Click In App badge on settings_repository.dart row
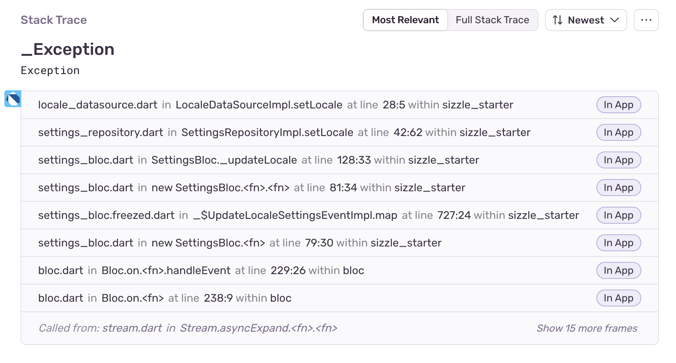Image resolution: width=676 pixels, height=363 pixels. (618, 132)
